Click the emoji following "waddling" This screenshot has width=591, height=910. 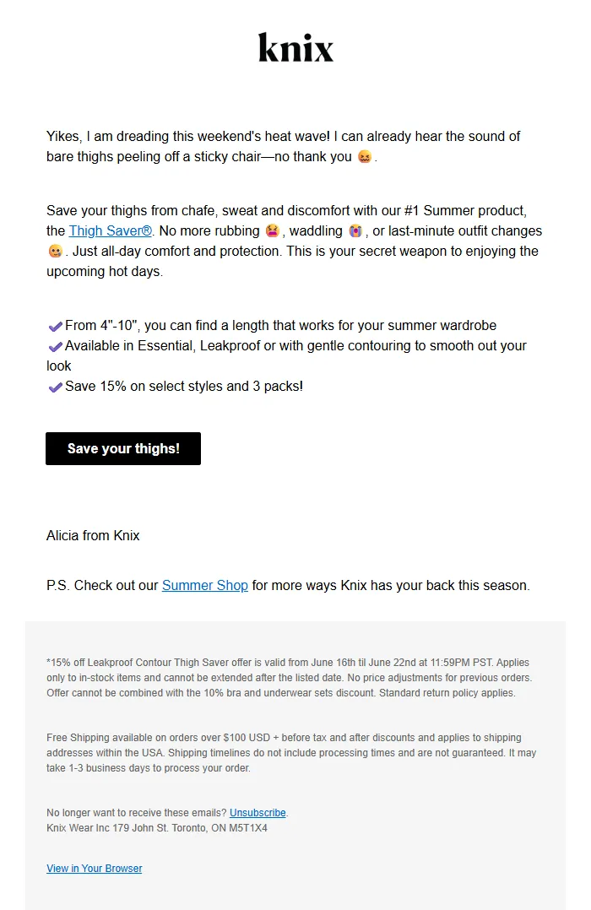coord(355,230)
